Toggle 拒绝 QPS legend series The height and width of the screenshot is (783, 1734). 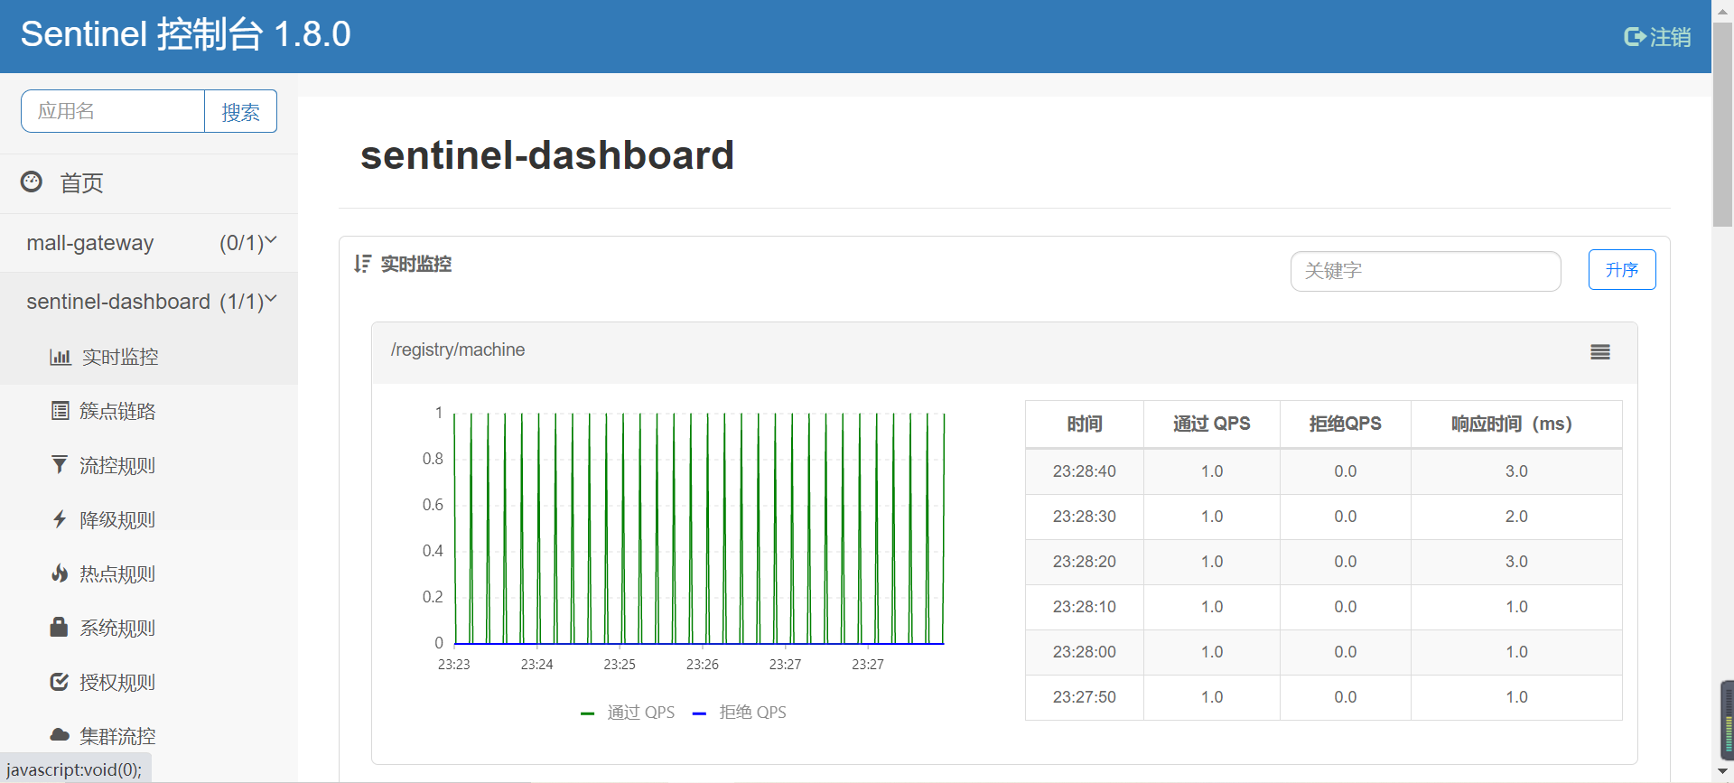pos(739,713)
